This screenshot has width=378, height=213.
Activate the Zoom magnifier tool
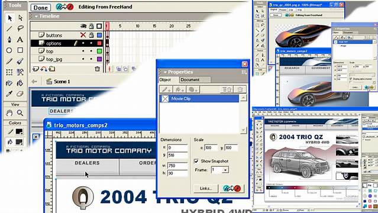(x=20, y=112)
